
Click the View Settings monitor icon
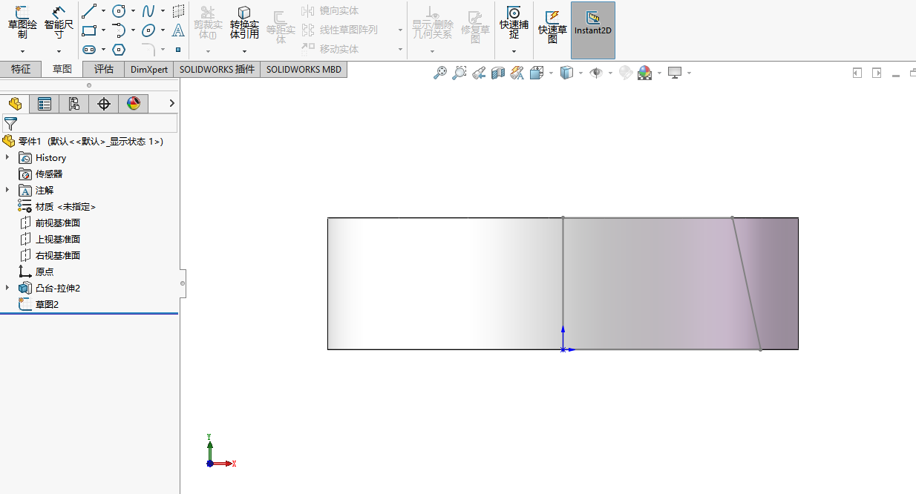pyautogui.click(x=675, y=73)
